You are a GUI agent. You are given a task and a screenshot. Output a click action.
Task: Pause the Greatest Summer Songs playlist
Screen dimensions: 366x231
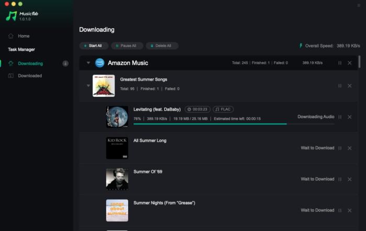click(340, 86)
